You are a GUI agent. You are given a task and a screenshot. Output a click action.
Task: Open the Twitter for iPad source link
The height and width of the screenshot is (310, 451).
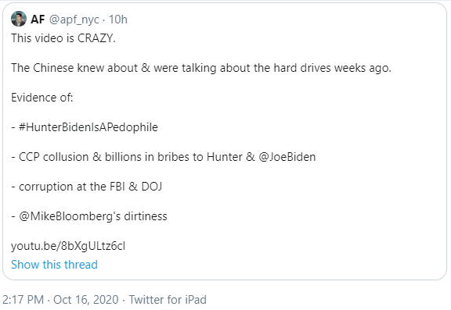click(x=168, y=300)
